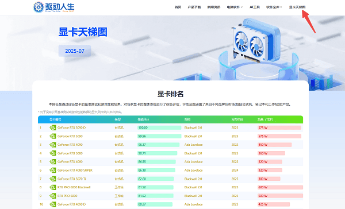
Task: Click the 工作站 type in the rank 8 row
Action: [119, 187]
